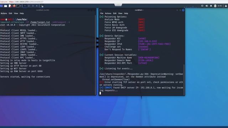Image resolution: width=228 pixels, height=128 pixels.
Task: Click 'Analyze Mode' option label
Action: point(112,20)
